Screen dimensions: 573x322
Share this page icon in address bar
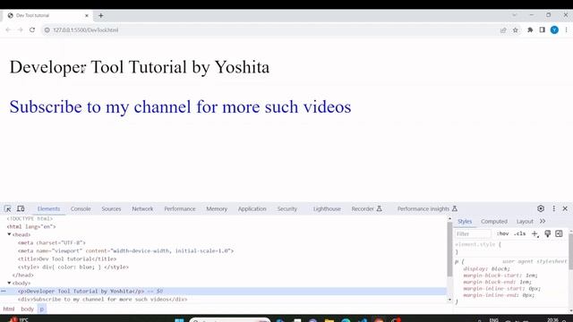point(503,30)
